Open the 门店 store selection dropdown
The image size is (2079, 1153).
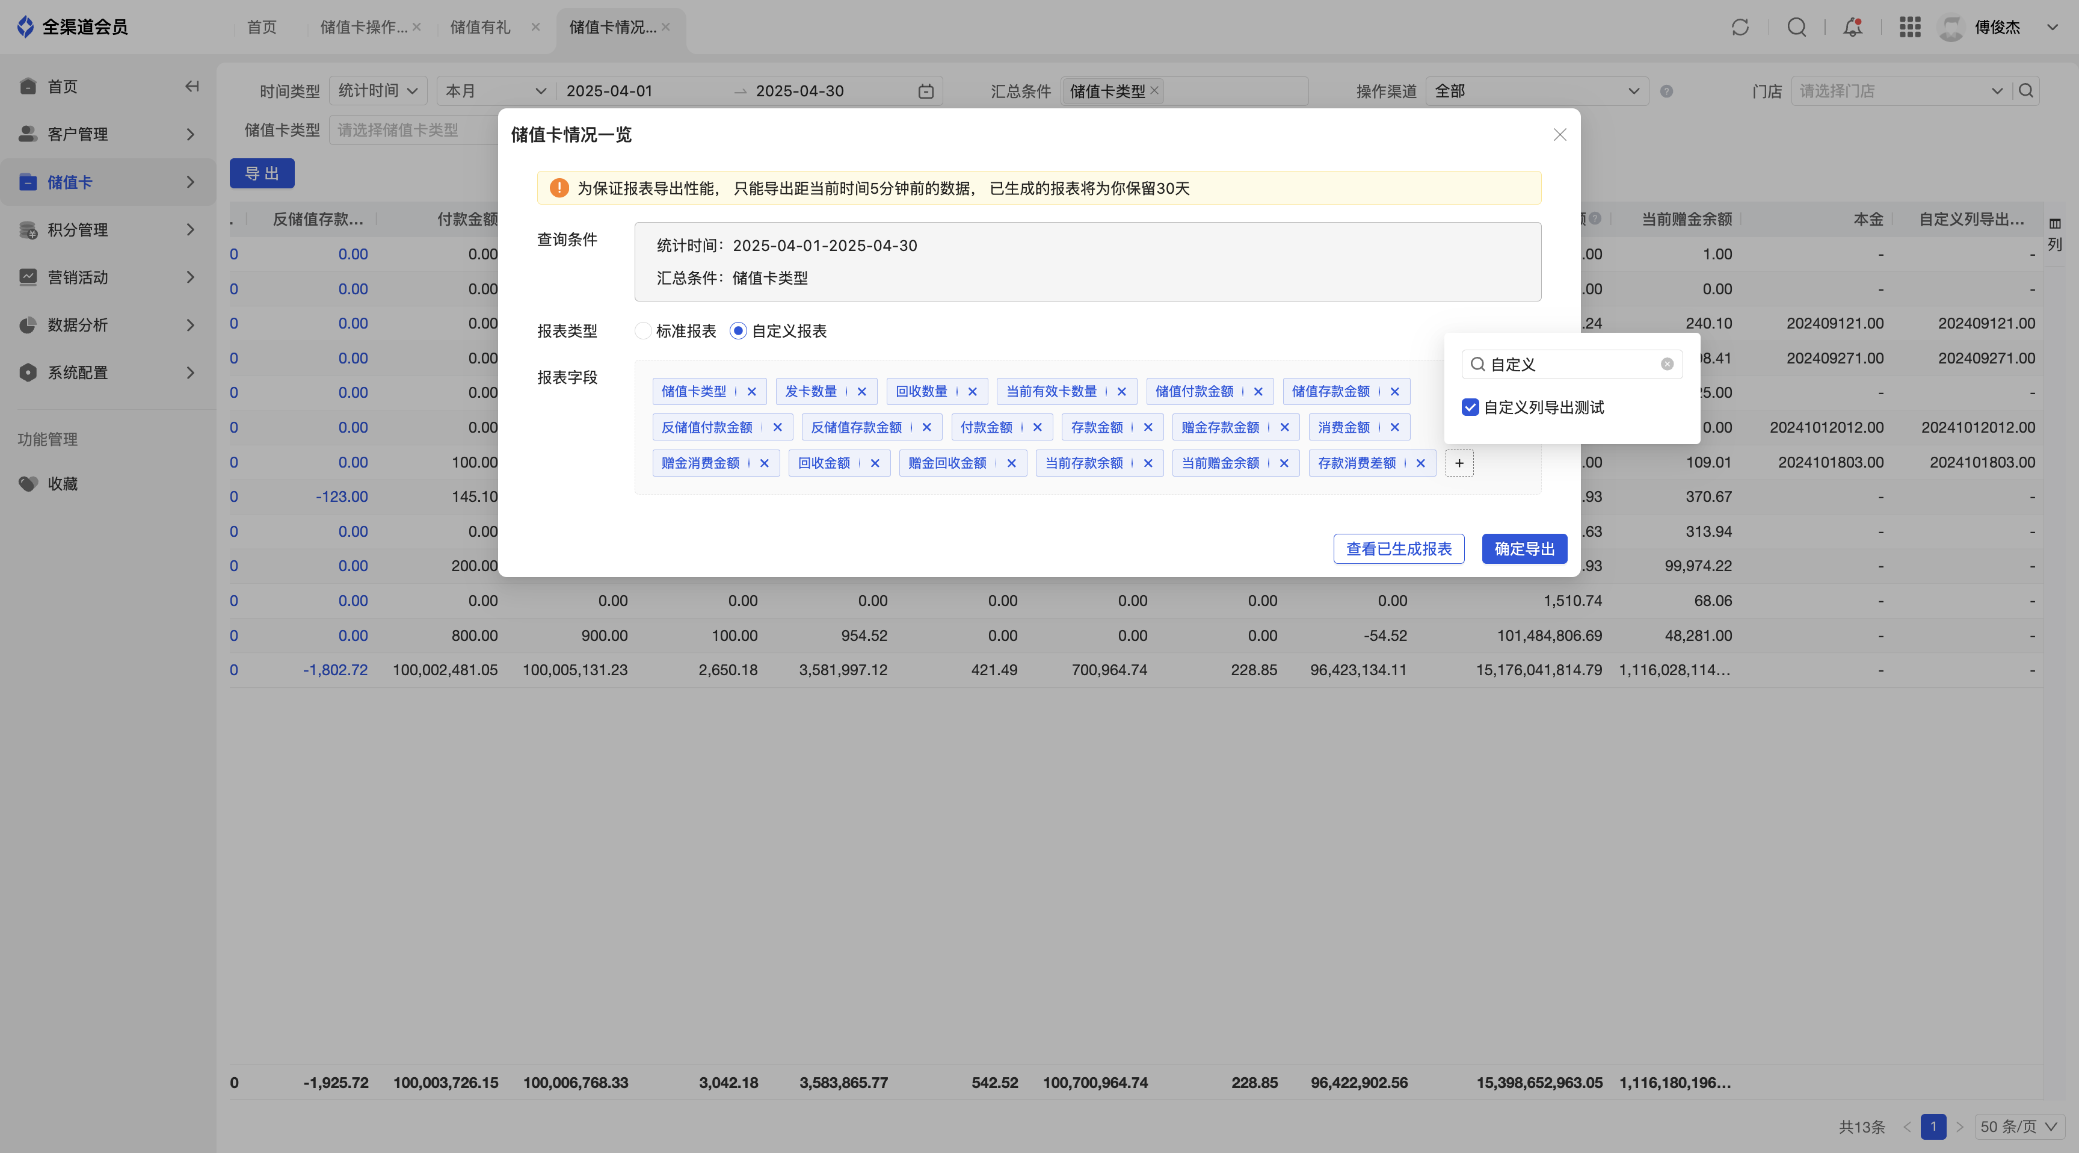pyautogui.click(x=1902, y=91)
